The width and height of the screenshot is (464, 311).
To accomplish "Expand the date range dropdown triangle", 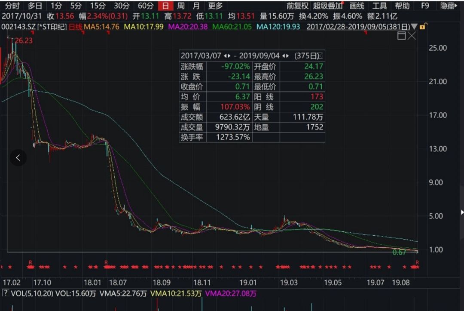I will pyautogui.click(x=414, y=27).
